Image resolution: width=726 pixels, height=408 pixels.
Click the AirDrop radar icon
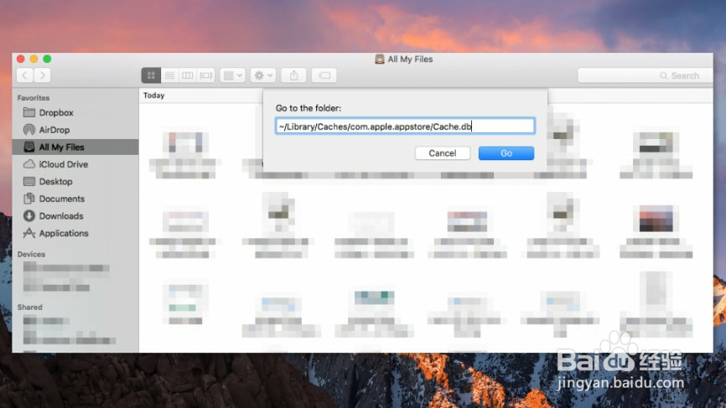[x=29, y=130]
